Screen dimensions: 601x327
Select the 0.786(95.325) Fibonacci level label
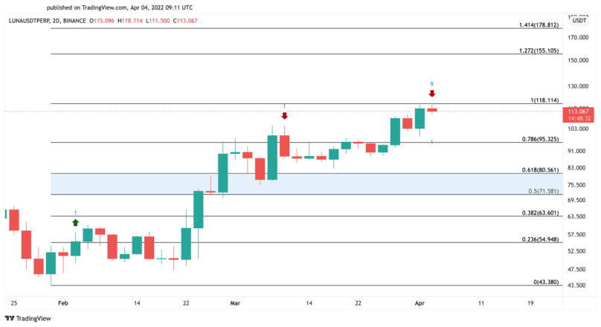[540, 139]
